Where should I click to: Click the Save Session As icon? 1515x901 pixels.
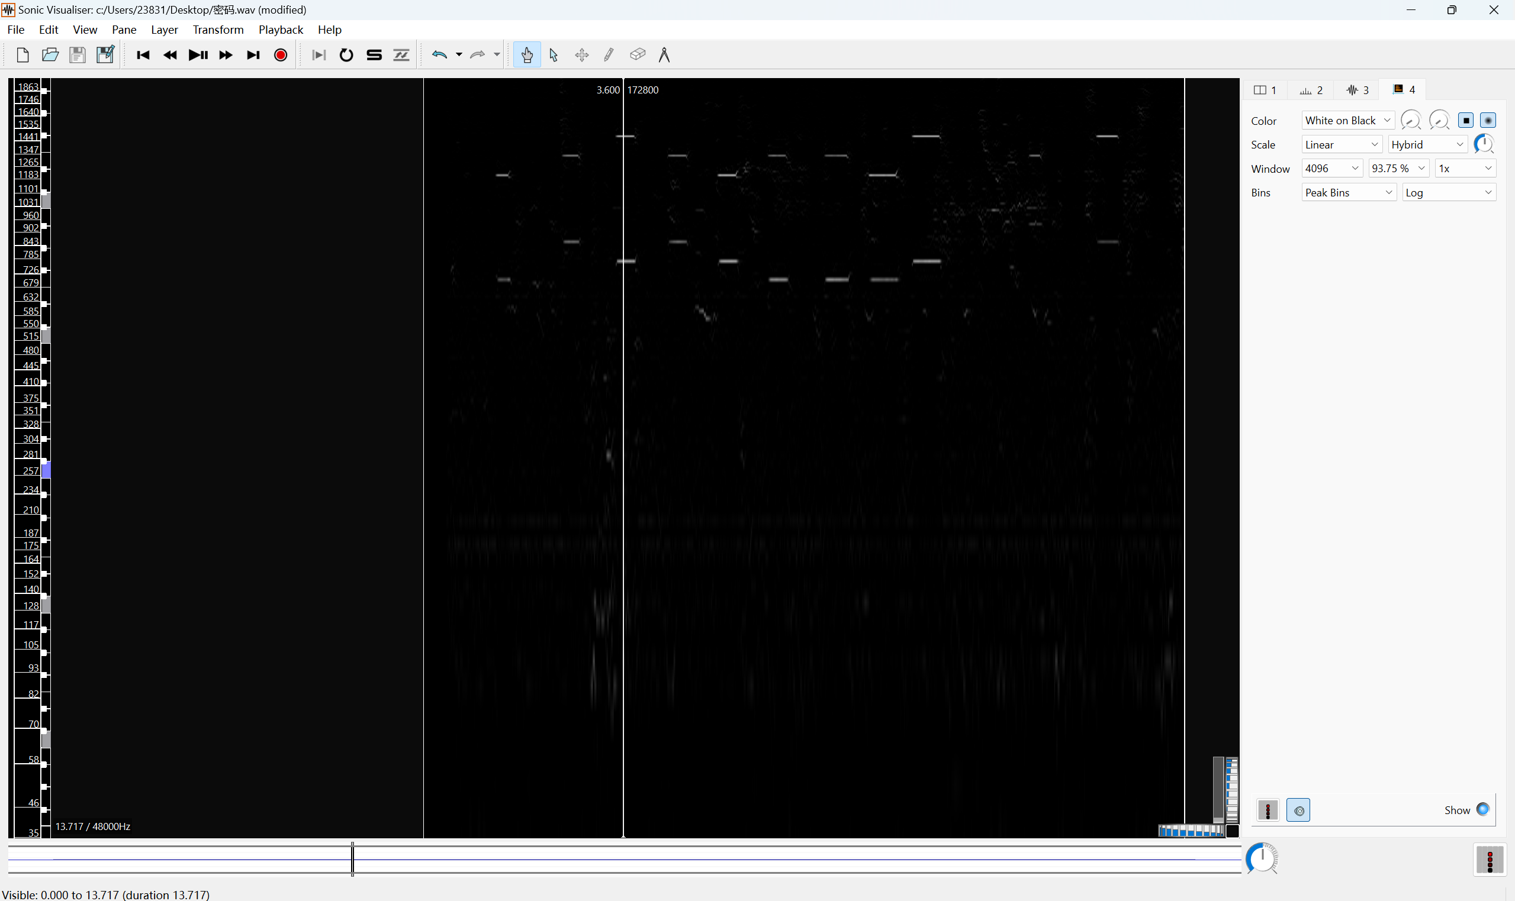pos(105,55)
